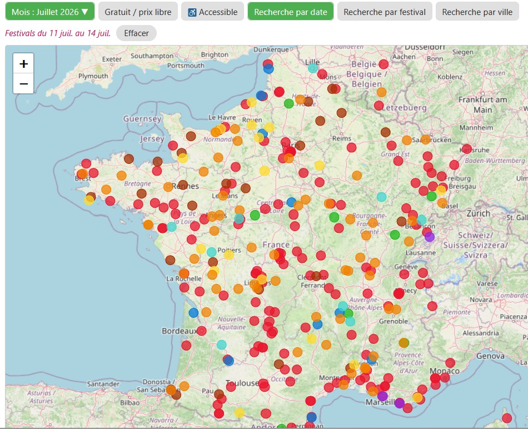Viewport: 528px width, 429px height.
Task: Click the yellow marker southeast of Pau
Action: click(x=240, y=412)
